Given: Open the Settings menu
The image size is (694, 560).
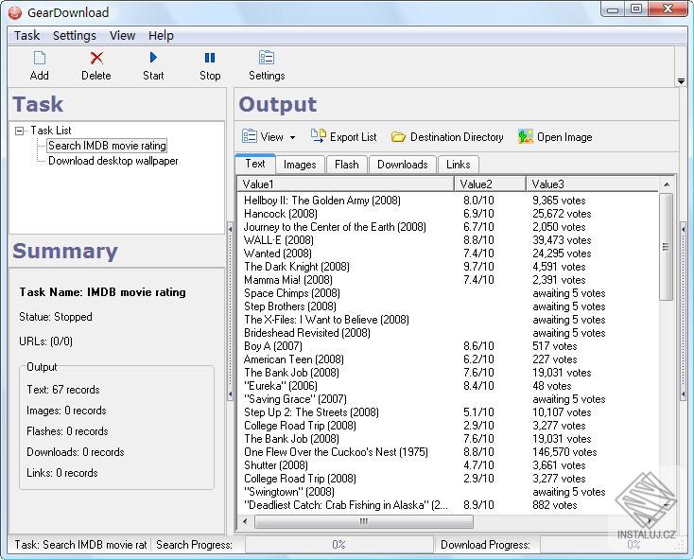Looking at the screenshot, I should 75,35.
